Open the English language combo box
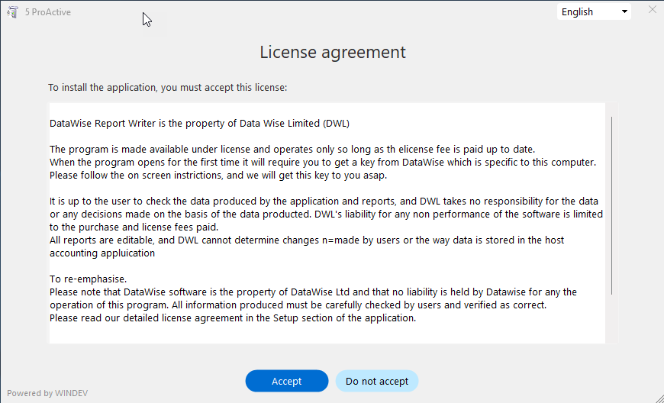The height and width of the screenshot is (403, 664). [x=594, y=12]
